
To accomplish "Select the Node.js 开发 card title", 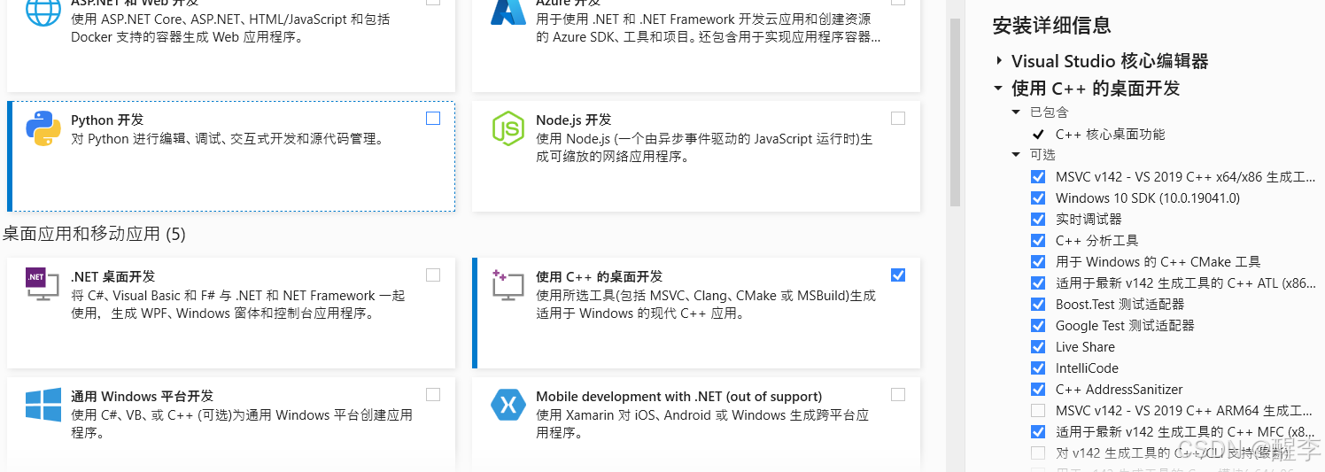I will 573,120.
